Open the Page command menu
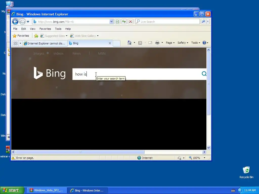Screen dimensions: 259x194 (x=170, y=43)
